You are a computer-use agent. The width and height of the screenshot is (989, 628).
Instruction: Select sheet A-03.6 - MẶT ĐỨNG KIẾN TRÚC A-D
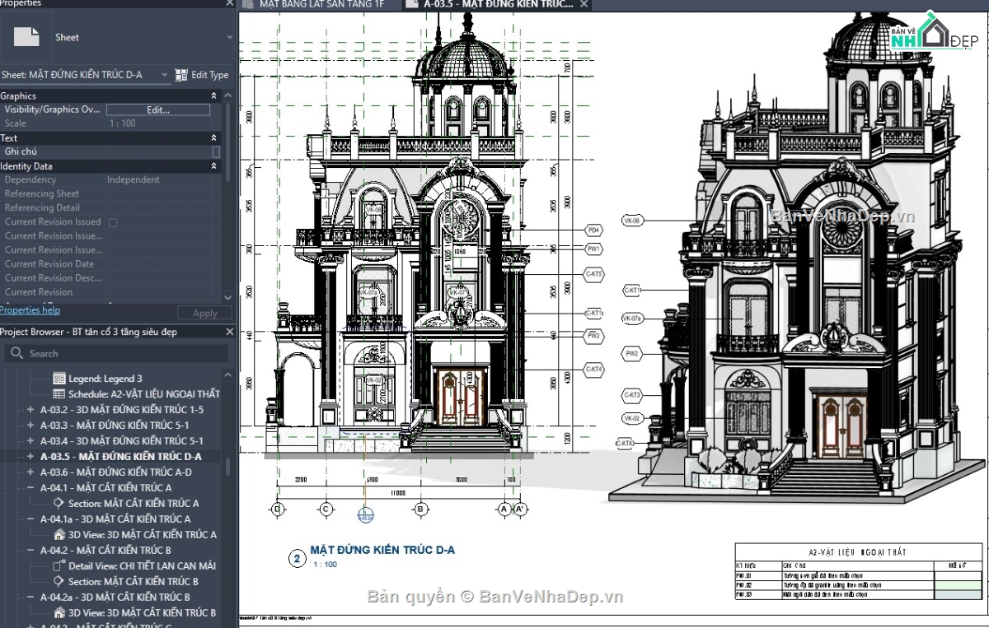tap(116, 472)
